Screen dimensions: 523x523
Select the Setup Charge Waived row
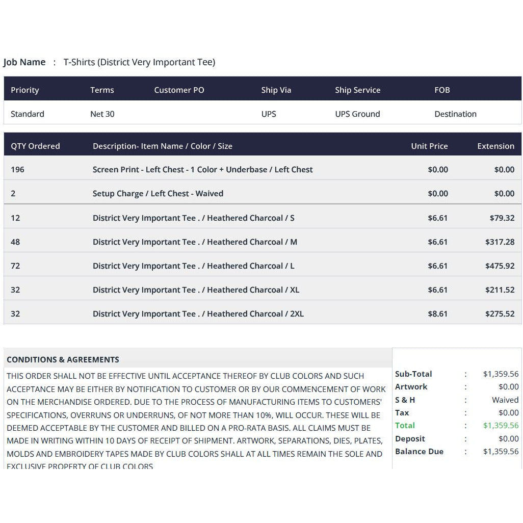pyautogui.click(x=263, y=194)
